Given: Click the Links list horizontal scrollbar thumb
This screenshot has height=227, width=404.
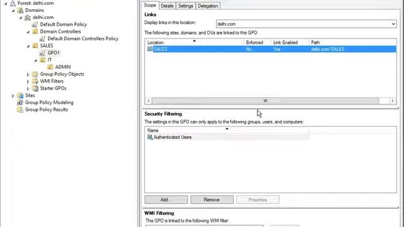Looking at the screenshot, I should point(265,101).
